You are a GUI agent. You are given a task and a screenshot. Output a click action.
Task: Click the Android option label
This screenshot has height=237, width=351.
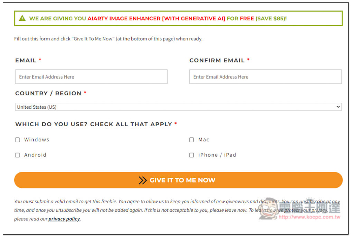tap(35, 155)
